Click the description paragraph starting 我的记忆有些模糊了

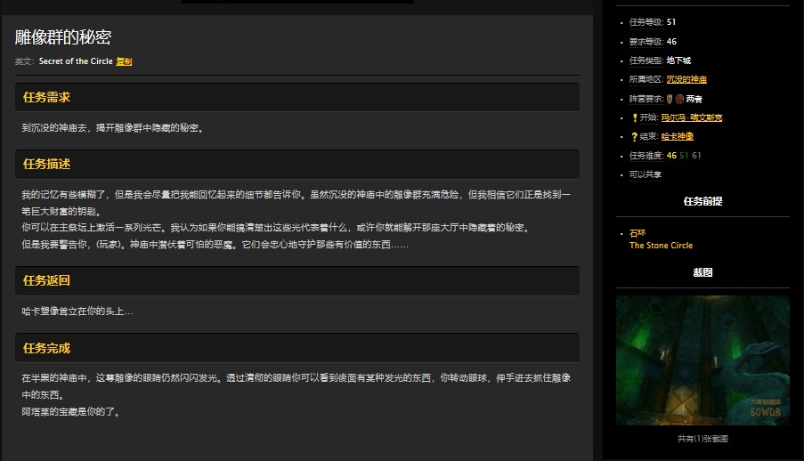tap(296, 203)
